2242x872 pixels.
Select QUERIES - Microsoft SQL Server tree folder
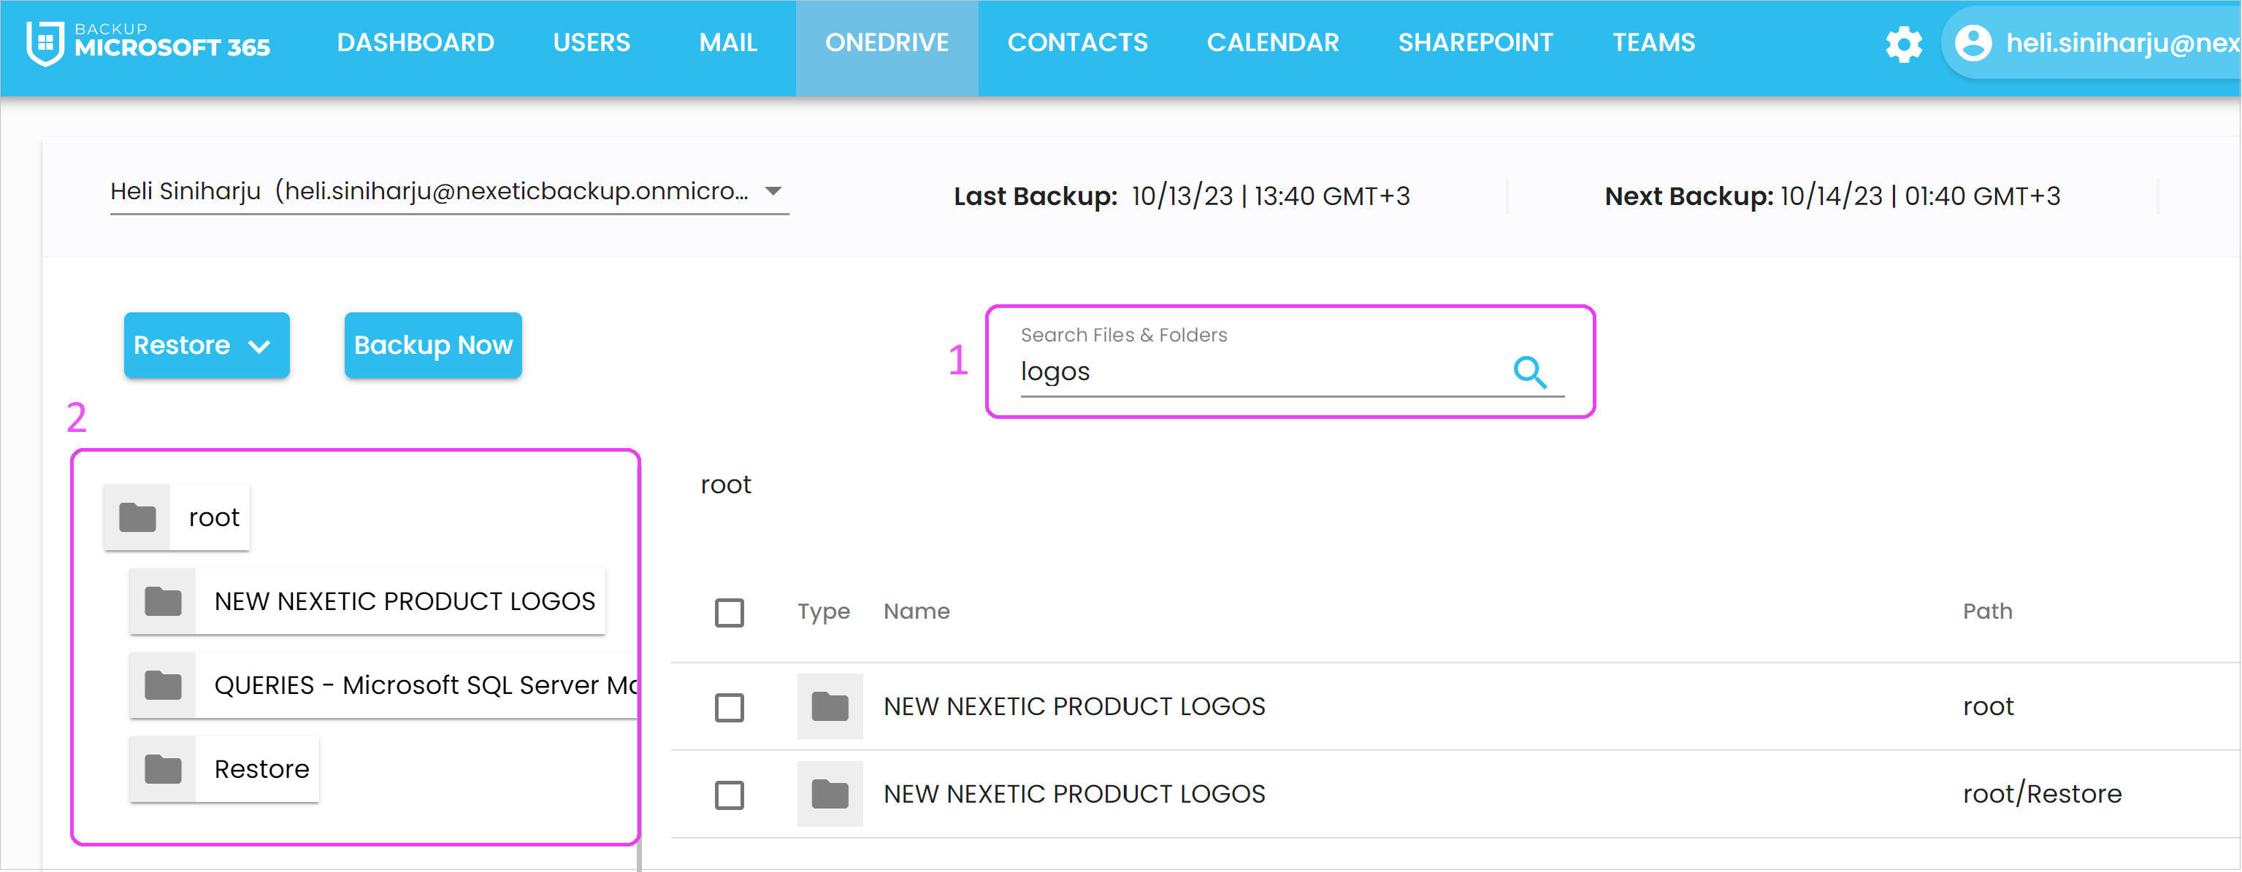coord(384,685)
